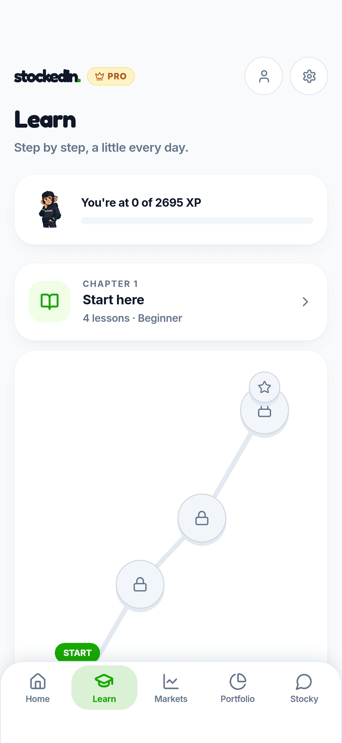Tap the star bonus node
The height and width of the screenshot is (743, 342).
[x=264, y=387]
